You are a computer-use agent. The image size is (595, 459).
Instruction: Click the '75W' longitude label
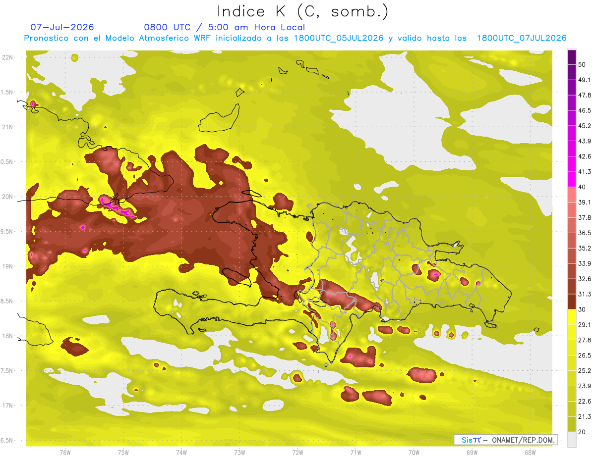(123, 452)
